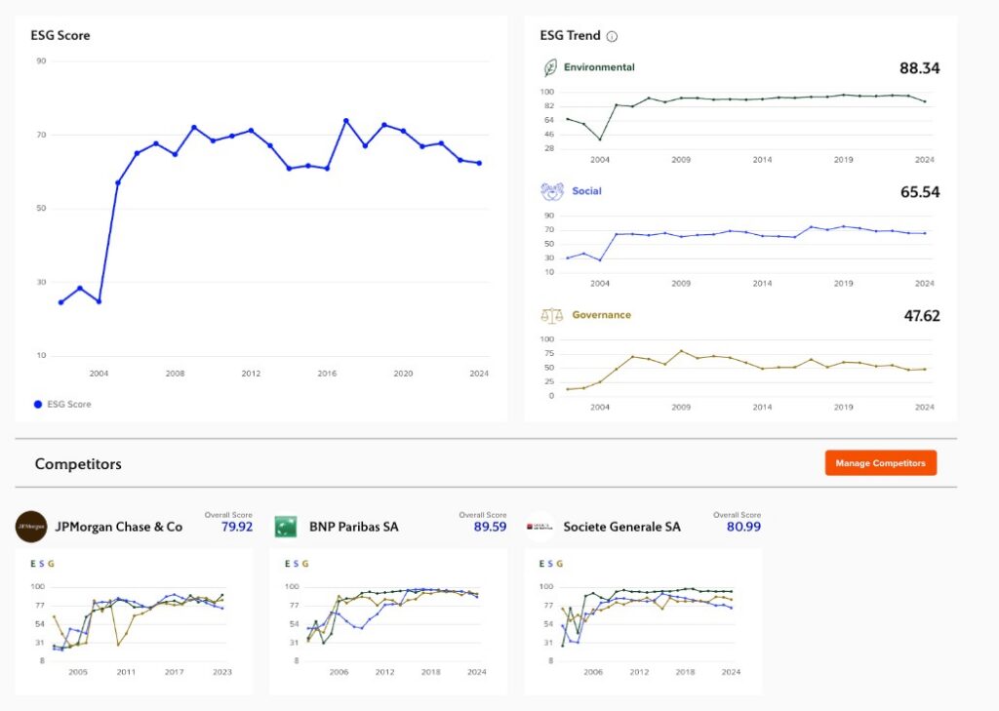Toggle the S series in BNP Paribas chart
The image size is (999, 711).
click(296, 563)
